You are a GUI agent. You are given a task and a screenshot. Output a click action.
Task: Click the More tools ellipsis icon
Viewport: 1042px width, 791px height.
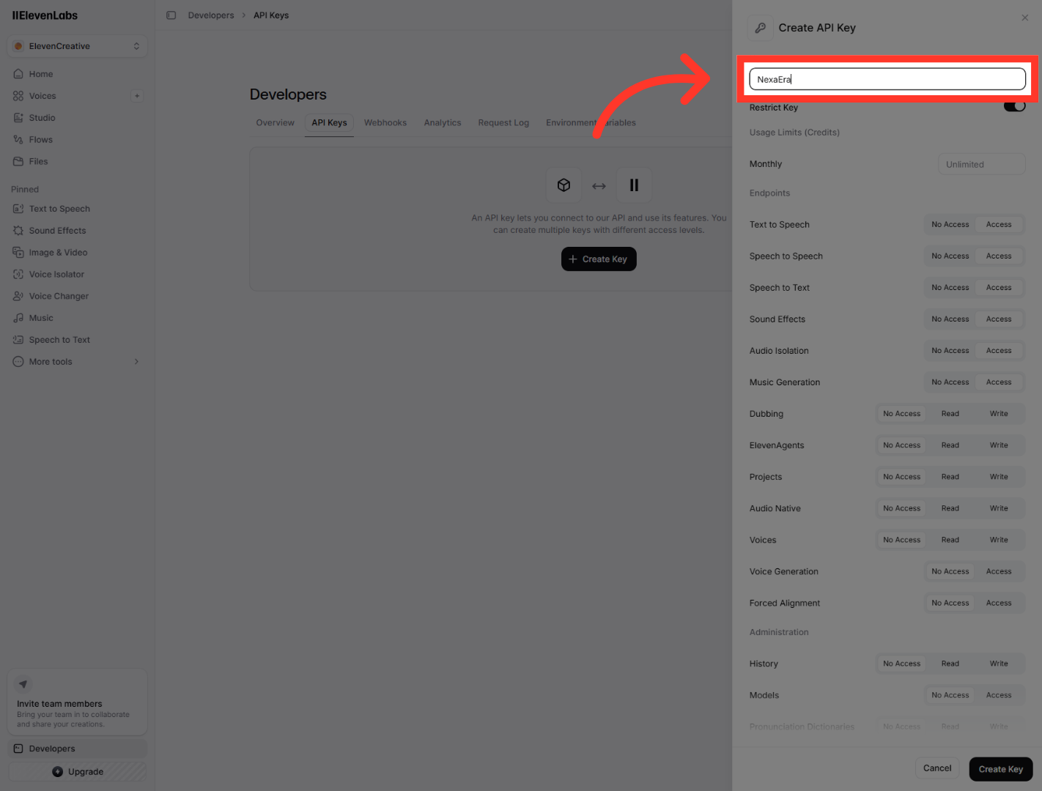(18, 362)
